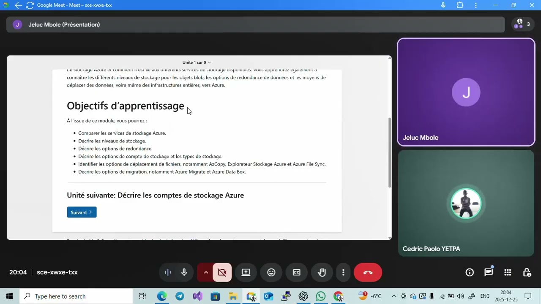Image resolution: width=541 pixels, height=304 pixels.
Task: Open the extensions puzzle icon
Action: 460,5
